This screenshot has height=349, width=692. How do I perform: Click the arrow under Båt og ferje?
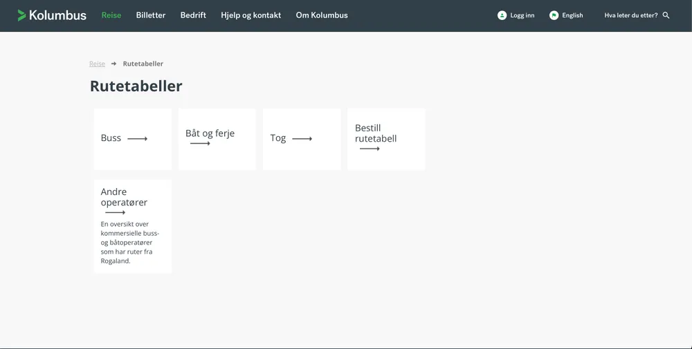(x=200, y=144)
